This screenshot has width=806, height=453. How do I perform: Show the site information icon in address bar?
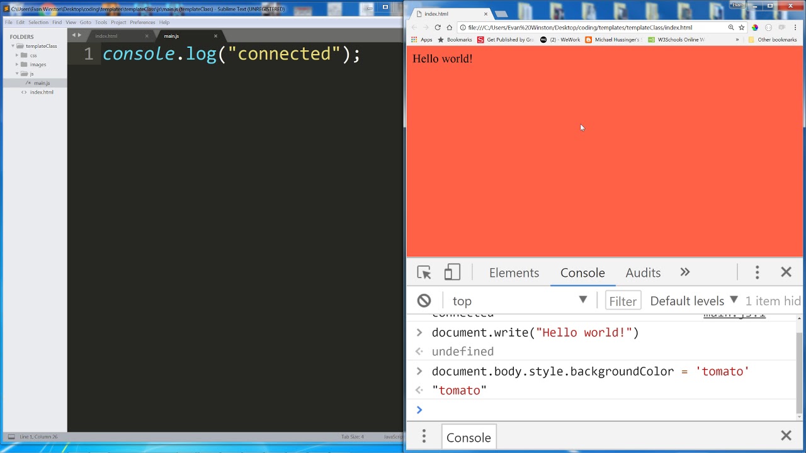463,28
